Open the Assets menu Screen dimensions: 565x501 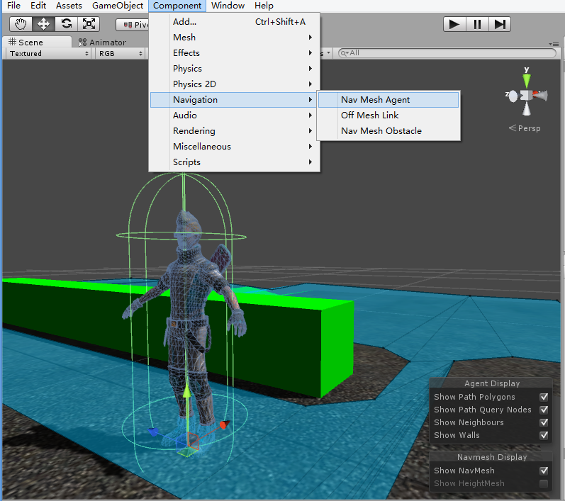[x=69, y=6]
